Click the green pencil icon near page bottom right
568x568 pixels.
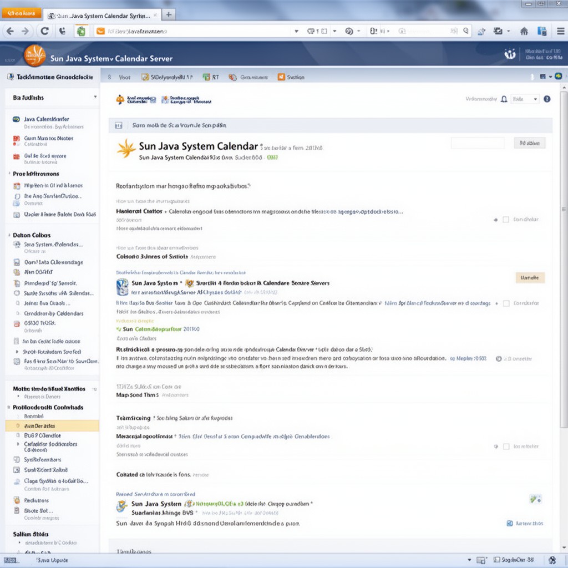(x=535, y=499)
